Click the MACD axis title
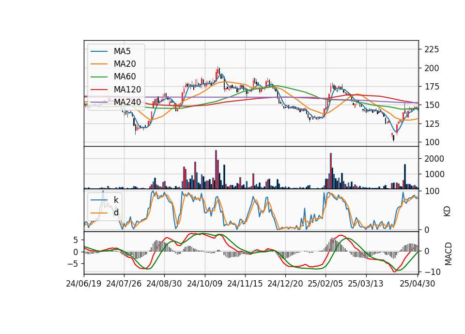Screen dimensions: 465x334 point(448,254)
